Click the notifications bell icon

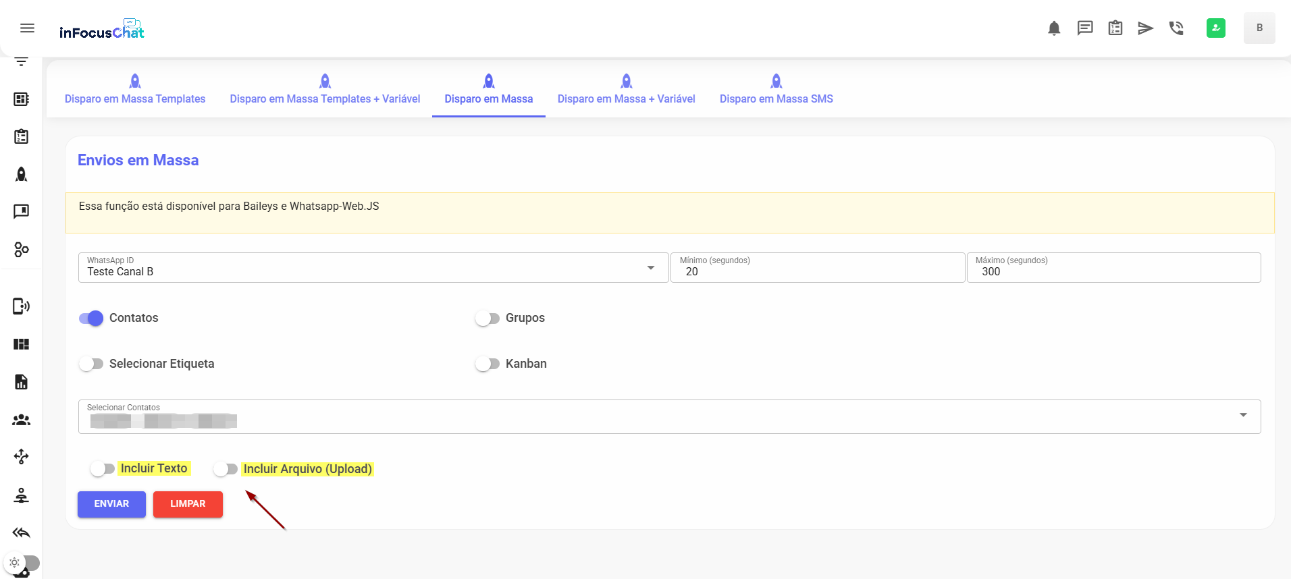pyautogui.click(x=1054, y=28)
